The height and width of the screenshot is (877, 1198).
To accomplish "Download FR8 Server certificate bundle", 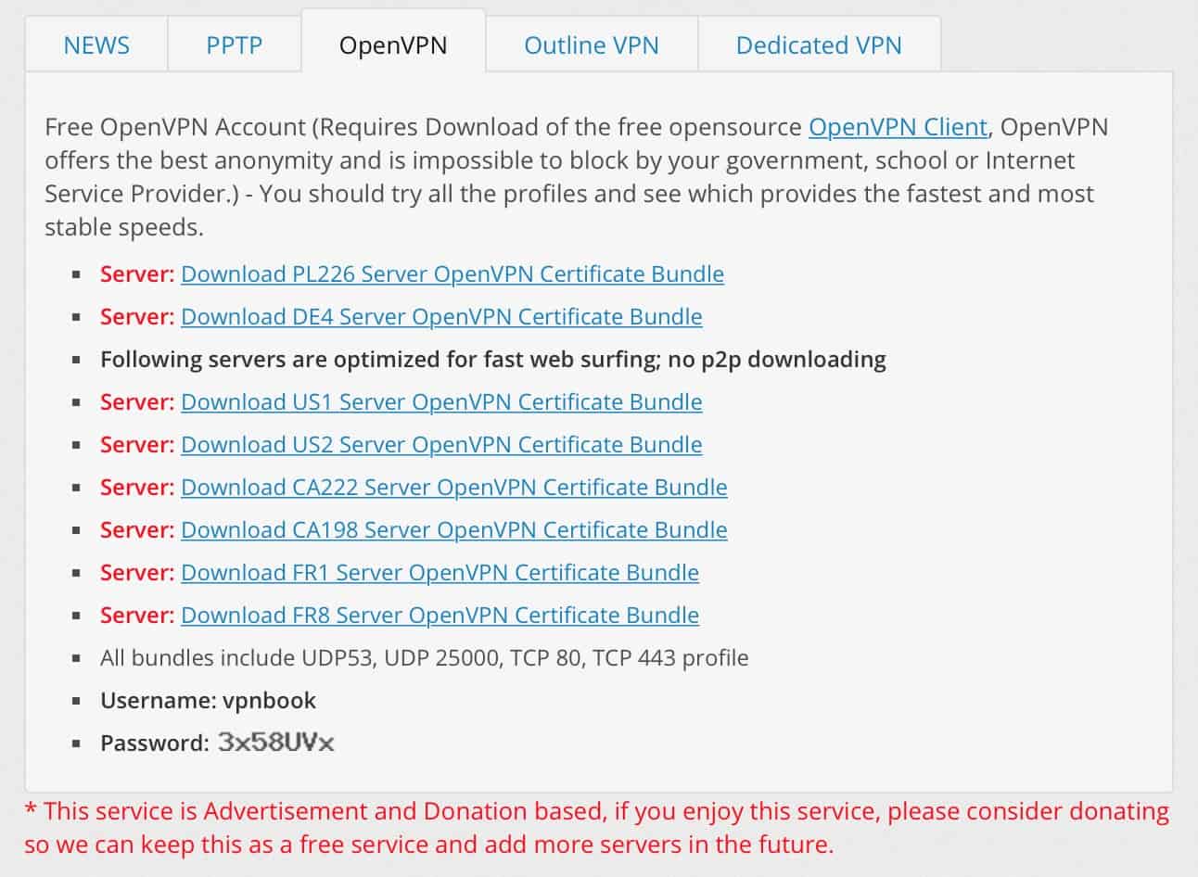I will click(440, 616).
